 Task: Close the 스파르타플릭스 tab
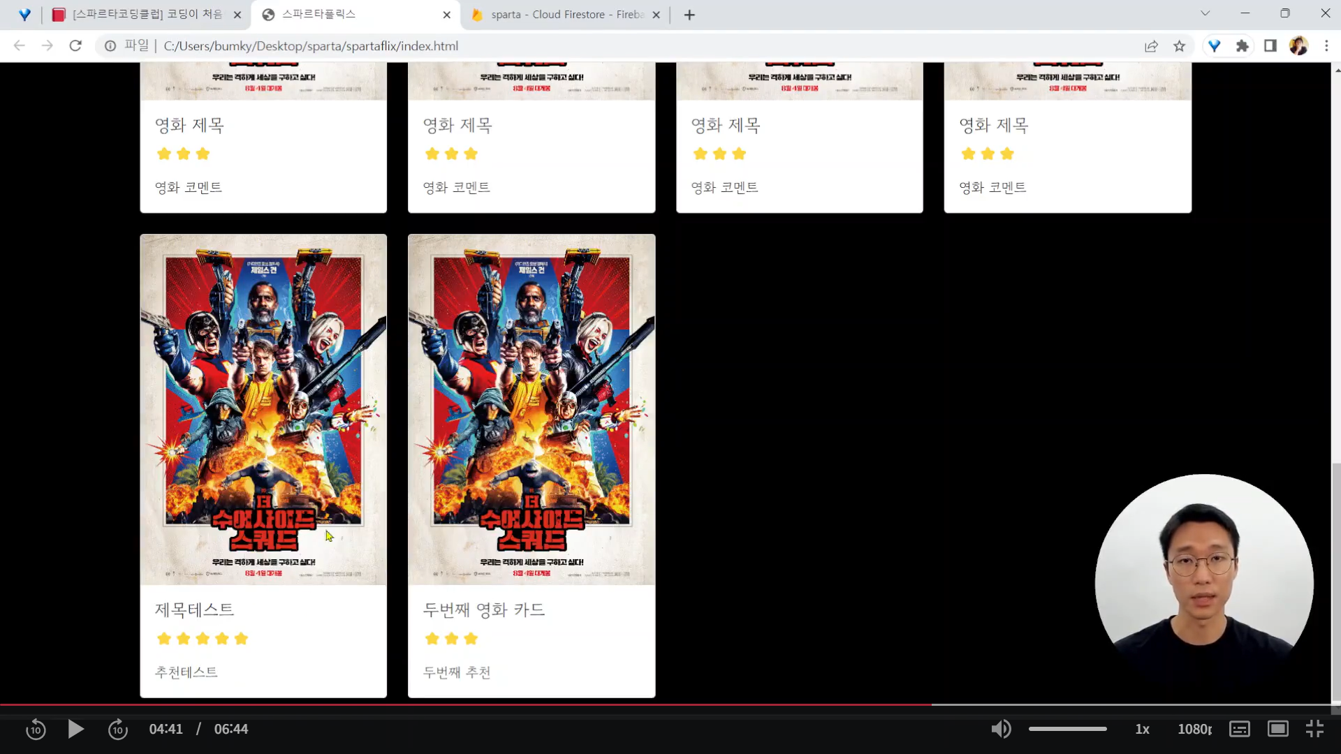447,15
